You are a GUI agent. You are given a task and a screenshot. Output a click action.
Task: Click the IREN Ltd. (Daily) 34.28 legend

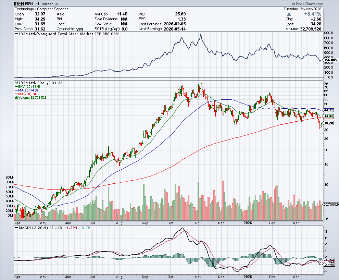(x=38, y=83)
